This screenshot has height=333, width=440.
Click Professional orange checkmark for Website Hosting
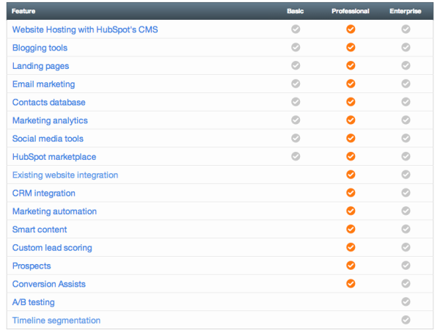351,29
